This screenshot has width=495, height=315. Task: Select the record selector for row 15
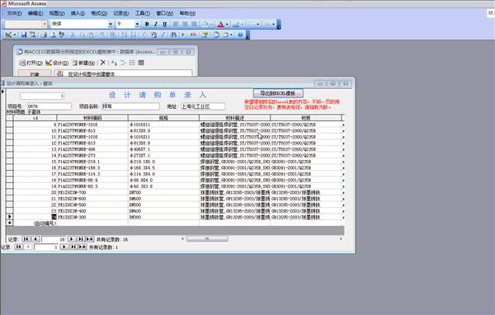point(9,162)
